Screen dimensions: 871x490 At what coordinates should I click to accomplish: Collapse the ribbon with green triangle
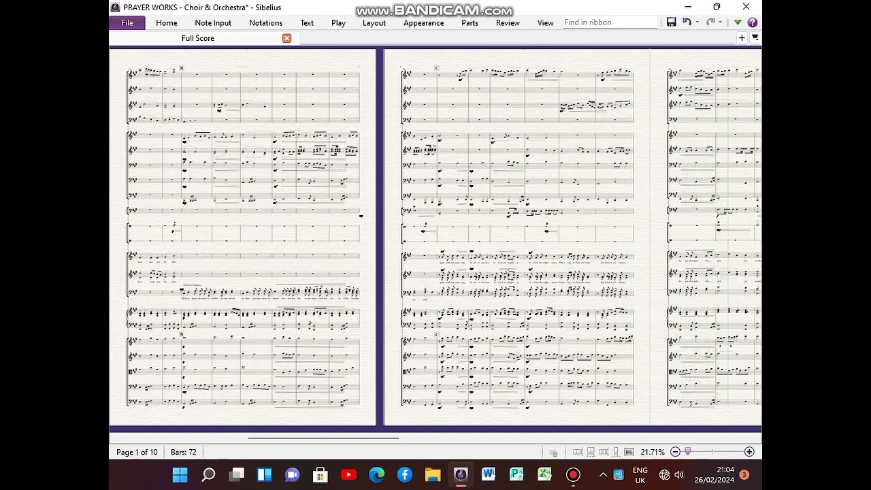[x=738, y=22]
